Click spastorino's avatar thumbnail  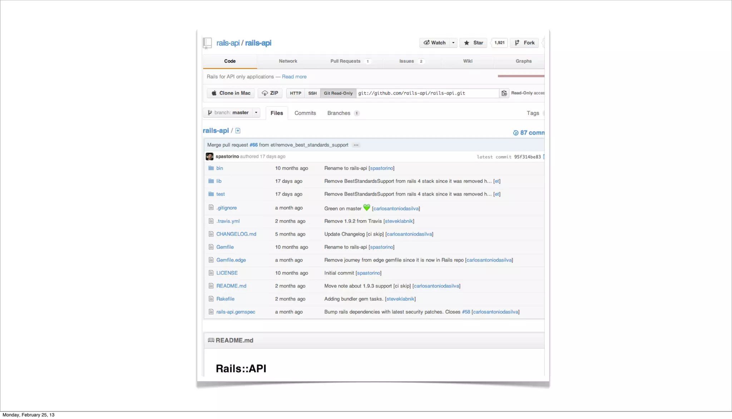[x=209, y=156]
